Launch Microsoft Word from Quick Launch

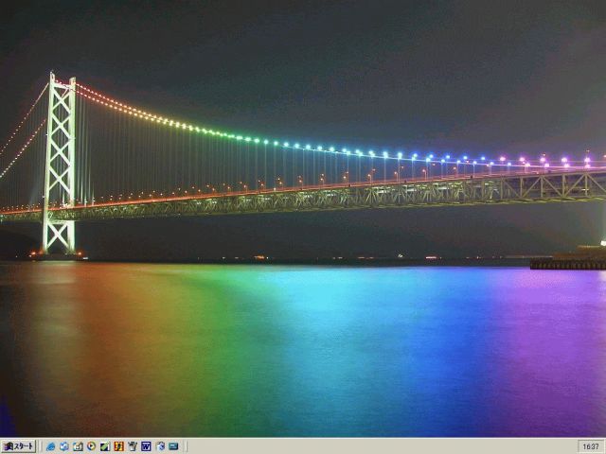pos(147,446)
